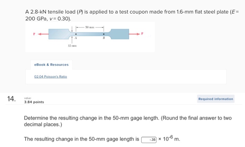Click the × 10⁻⁶ m units text
Viewport: 245px width, 147px height.
pos(169,139)
